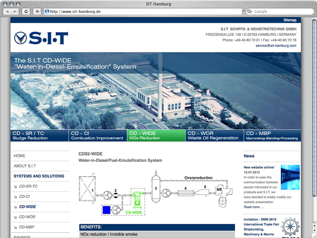
Task: Click the blue square in the diagram
Action: tap(106, 210)
